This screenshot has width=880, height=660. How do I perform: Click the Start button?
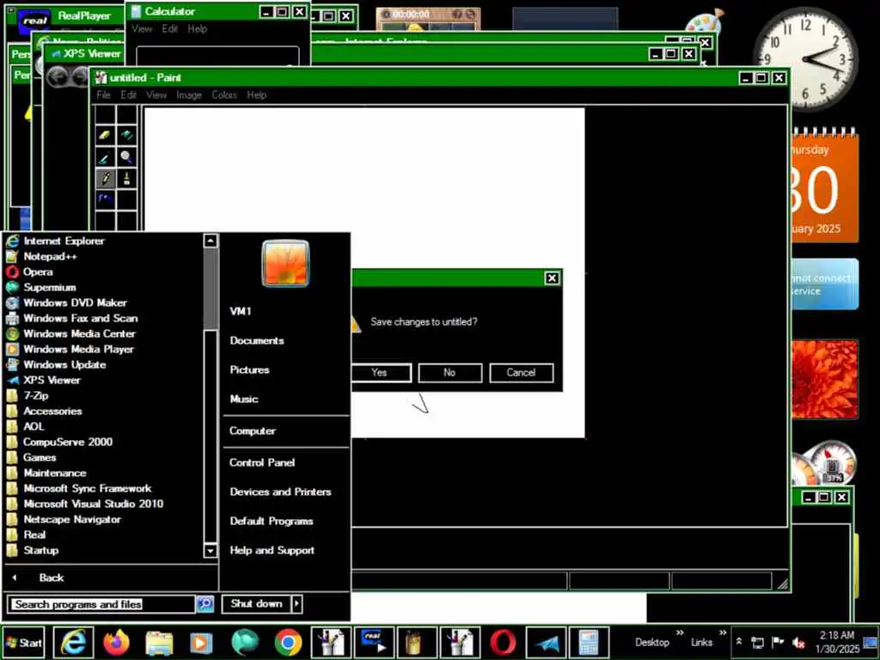[x=23, y=643]
